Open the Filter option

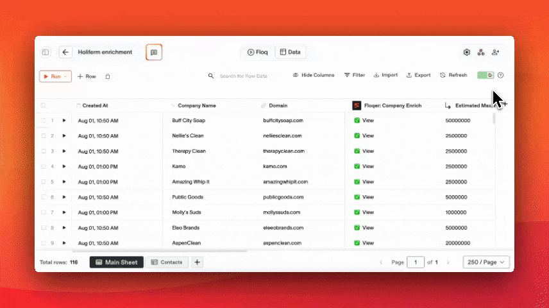point(354,75)
